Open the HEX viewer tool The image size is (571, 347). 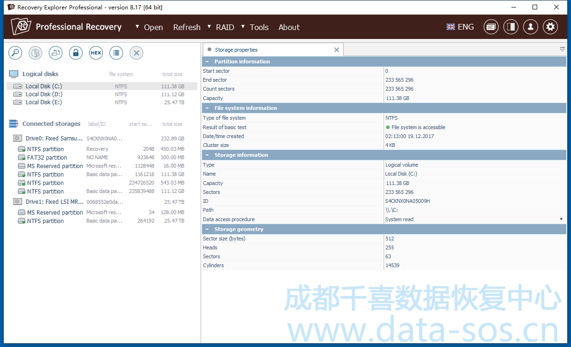96,53
